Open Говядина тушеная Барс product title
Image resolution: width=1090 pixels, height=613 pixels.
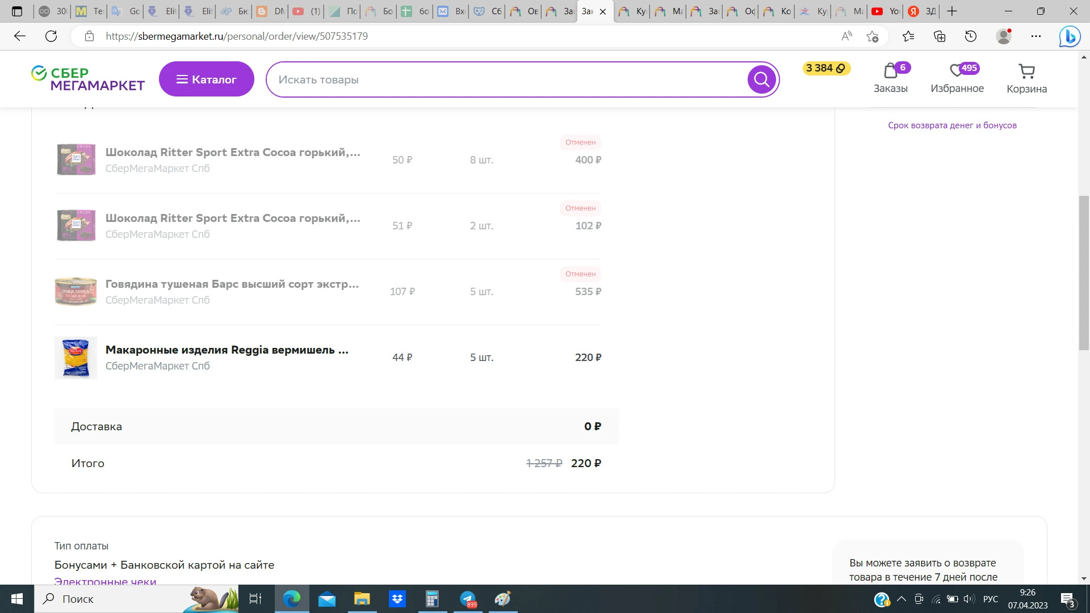[x=232, y=284]
